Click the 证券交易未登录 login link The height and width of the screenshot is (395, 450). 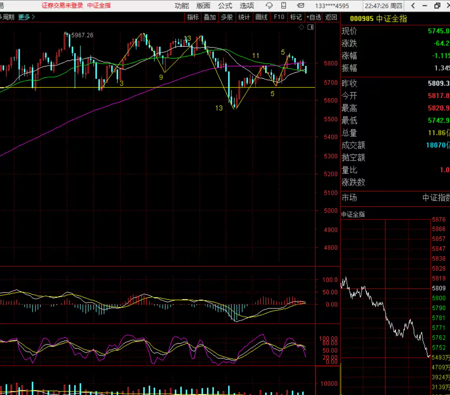pyautogui.click(x=62, y=6)
